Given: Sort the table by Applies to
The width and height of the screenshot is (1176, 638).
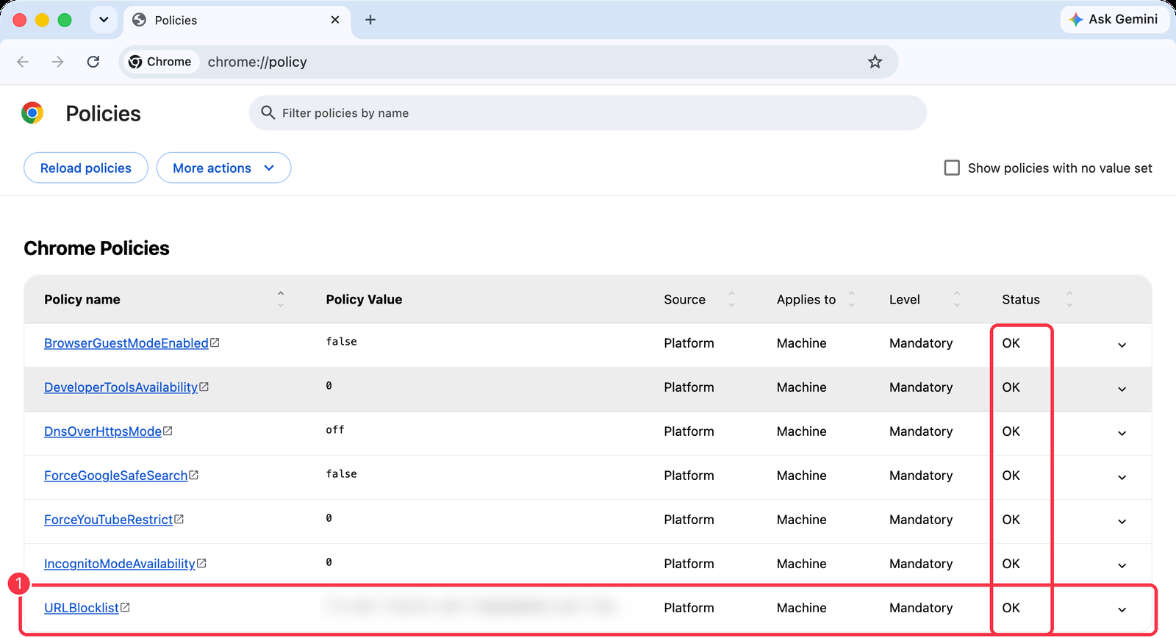Looking at the screenshot, I should click(x=851, y=299).
